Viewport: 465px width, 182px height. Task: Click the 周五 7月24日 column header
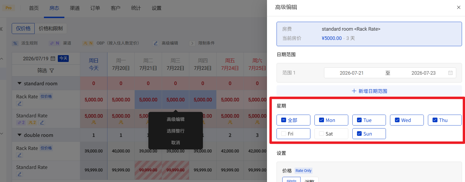pos(230,64)
